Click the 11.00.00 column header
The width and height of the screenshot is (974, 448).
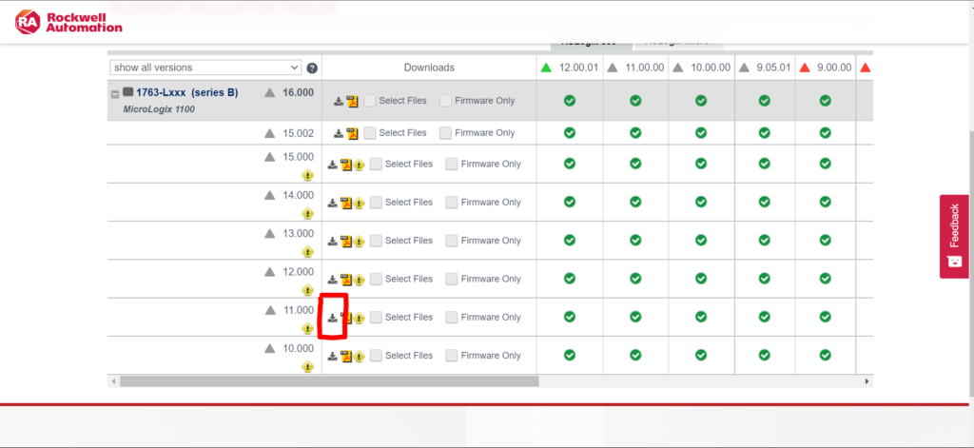636,68
